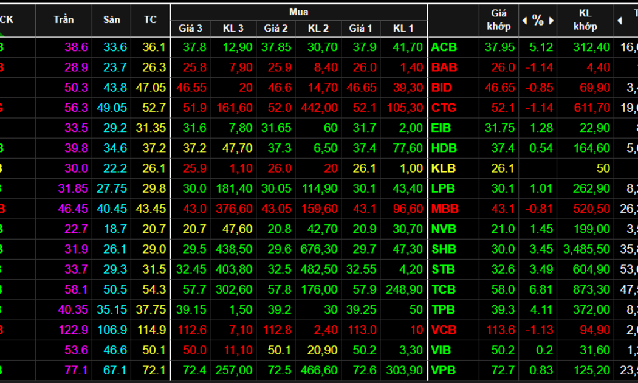Viewport: 638px width, 383px height.
Task: Click VIB Giá 2 value 50.1
Action: [280, 350]
